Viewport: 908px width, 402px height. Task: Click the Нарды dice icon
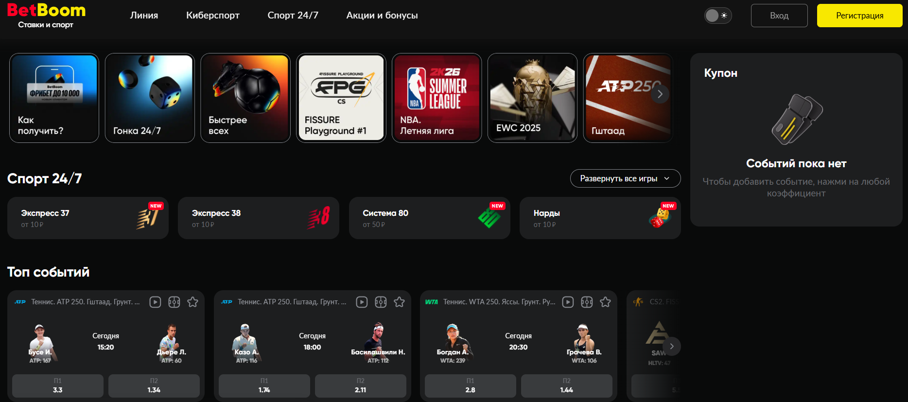tap(660, 218)
